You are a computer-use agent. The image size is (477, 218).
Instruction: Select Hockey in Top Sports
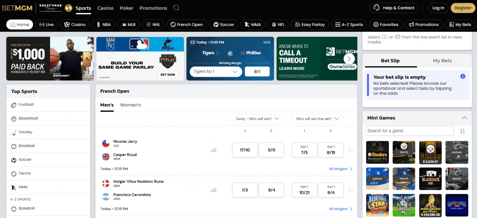(x=48, y=132)
